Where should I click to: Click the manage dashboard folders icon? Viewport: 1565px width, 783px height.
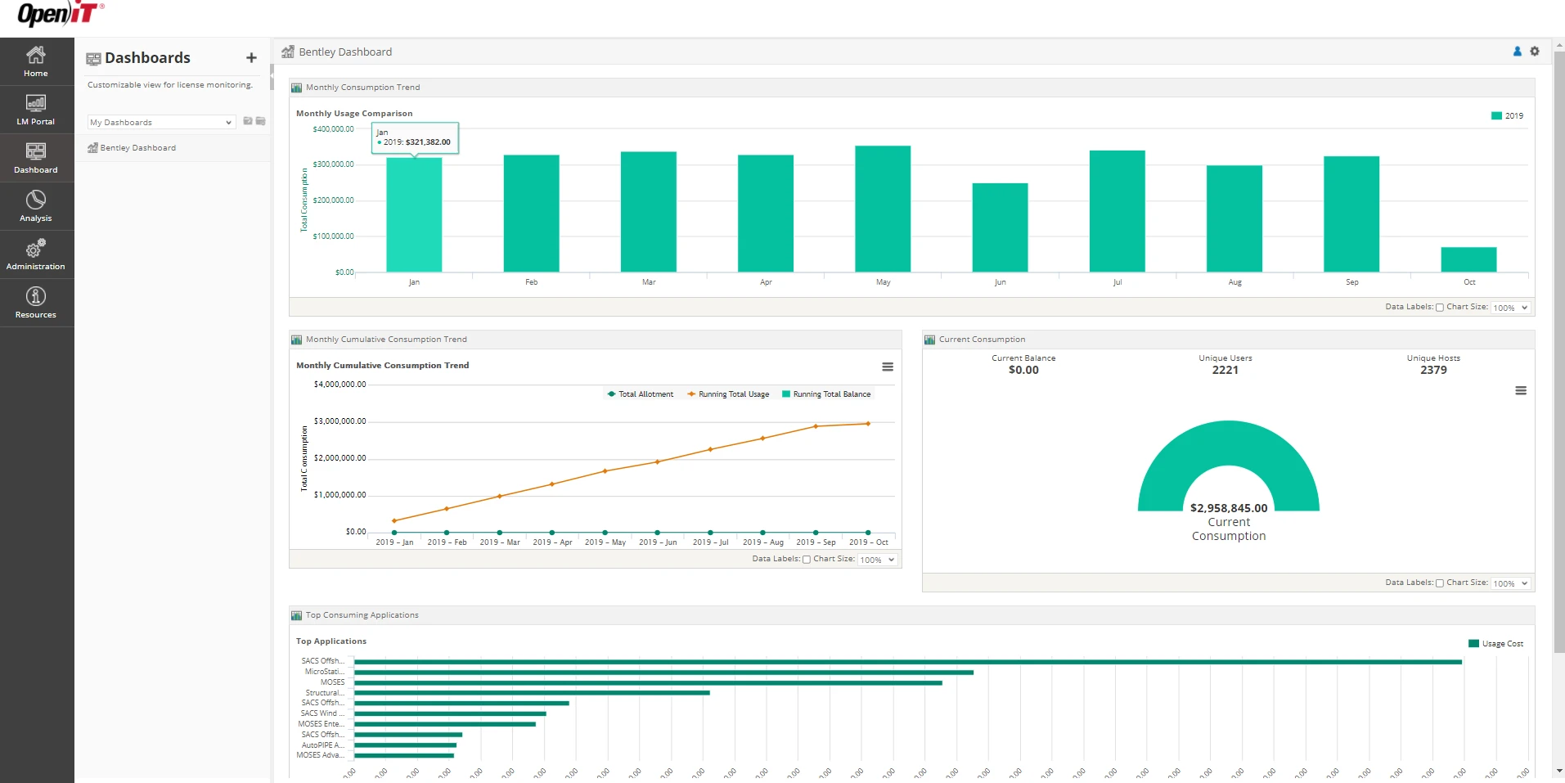(261, 121)
